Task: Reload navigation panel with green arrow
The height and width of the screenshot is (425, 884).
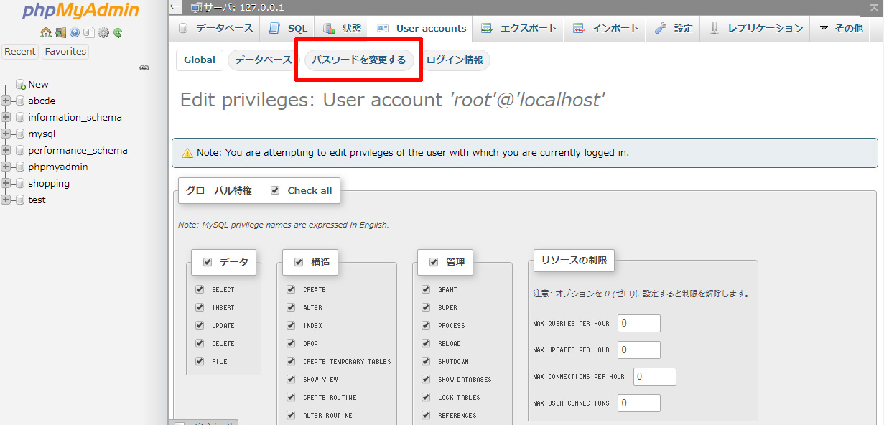Action: tap(118, 32)
